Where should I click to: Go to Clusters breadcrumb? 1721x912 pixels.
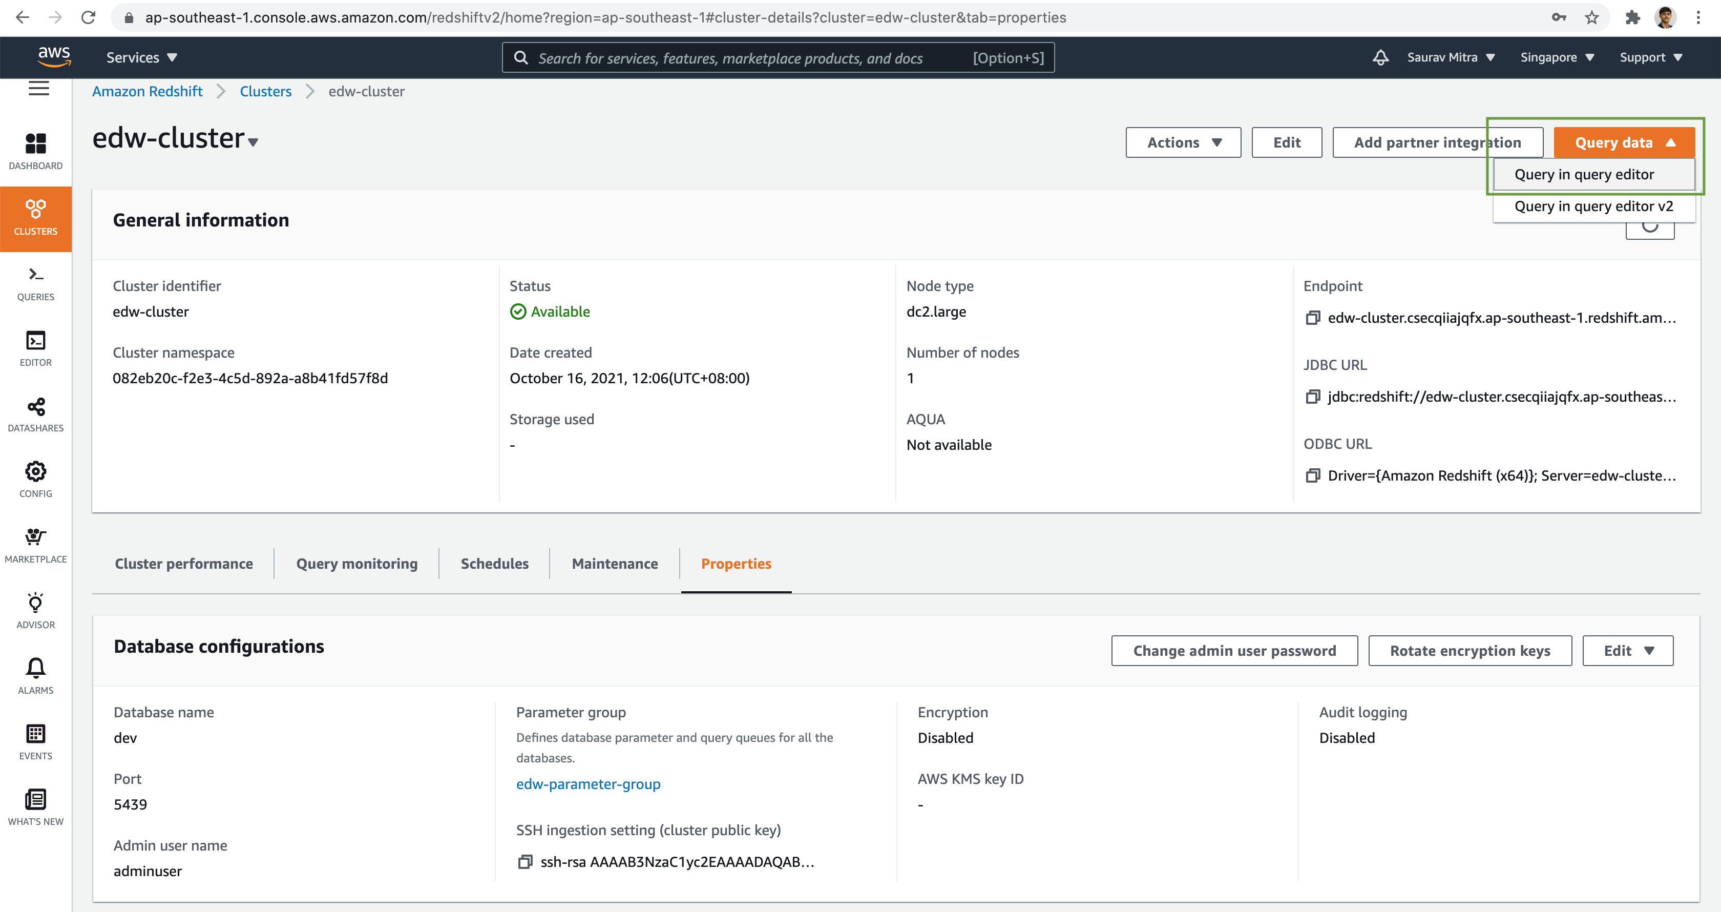point(265,92)
